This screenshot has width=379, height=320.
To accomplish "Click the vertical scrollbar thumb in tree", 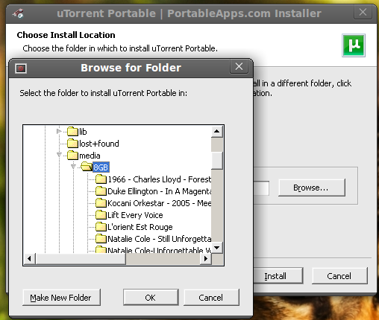I will (x=217, y=161).
